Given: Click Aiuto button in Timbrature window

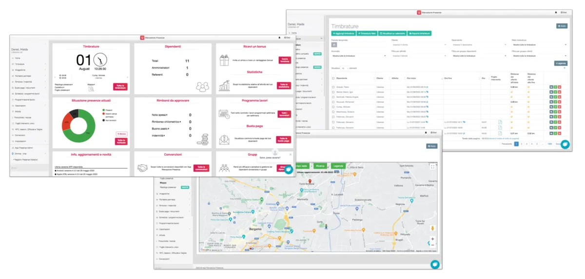Looking at the screenshot, I should point(562,26).
